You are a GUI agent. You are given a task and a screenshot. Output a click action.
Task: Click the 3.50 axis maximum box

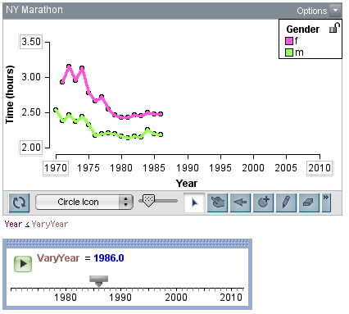pyautogui.click(x=31, y=42)
